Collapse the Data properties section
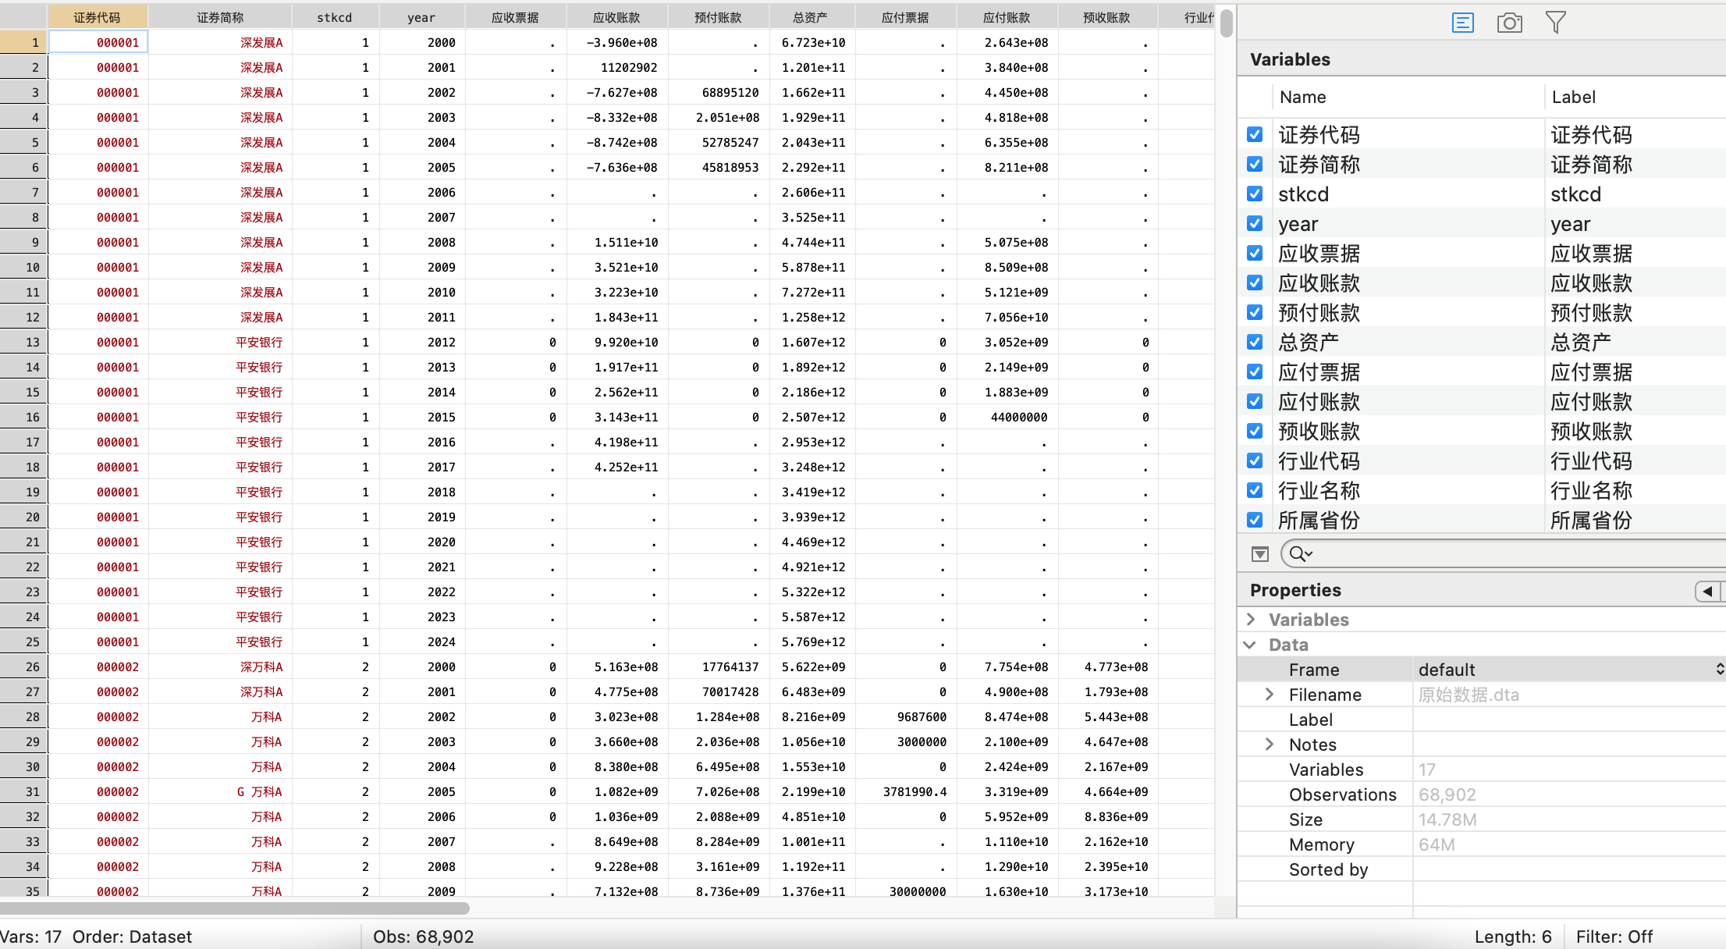The image size is (1726, 949). pyautogui.click(x=1251, y=645)
